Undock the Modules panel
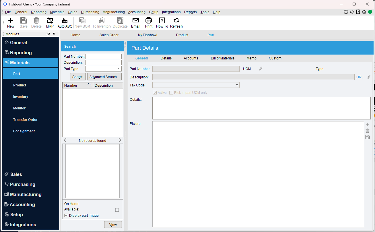 point(48,34)
